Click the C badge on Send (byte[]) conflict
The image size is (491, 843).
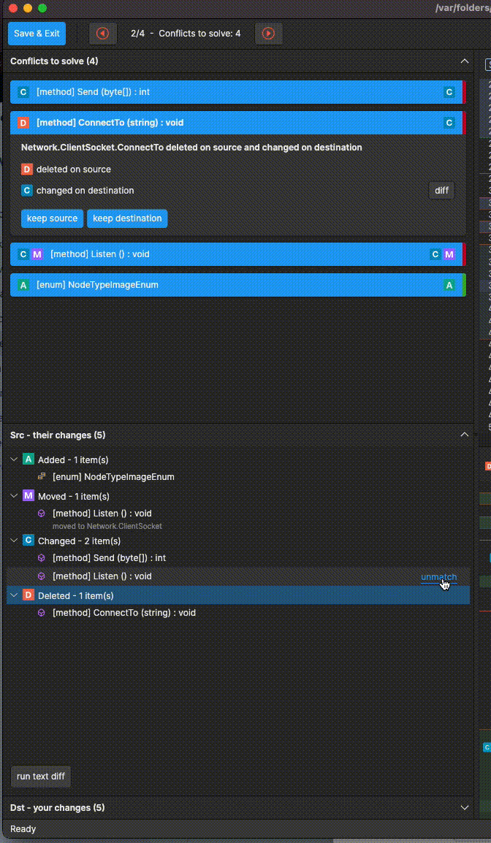[23, 92]
